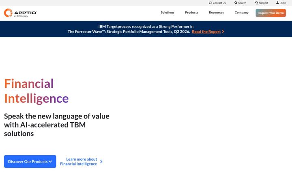This screenshot has height=182, width=292.
Task: Click the Login text link
Action: [x=283, y=3]
